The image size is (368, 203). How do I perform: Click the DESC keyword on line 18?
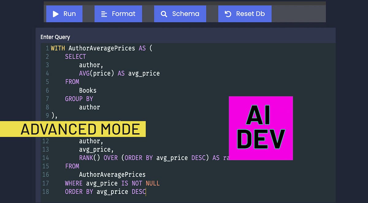[139, 192]
